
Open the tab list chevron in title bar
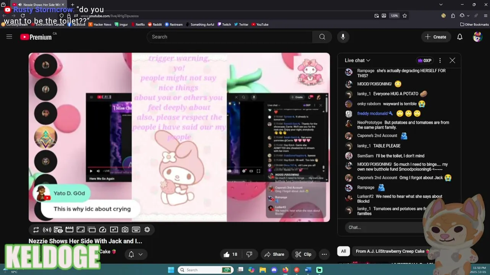pos(441,5)
